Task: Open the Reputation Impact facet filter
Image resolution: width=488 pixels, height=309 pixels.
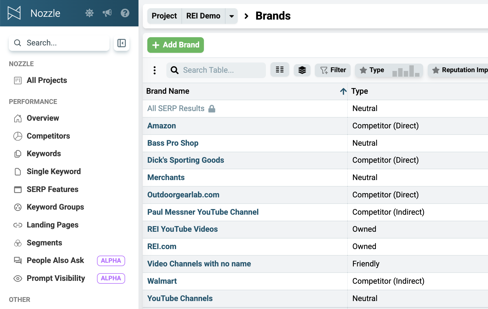Action: coord(458,70)
